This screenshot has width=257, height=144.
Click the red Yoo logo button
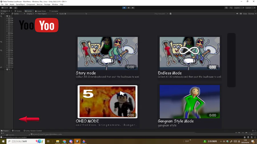[47, 25]
